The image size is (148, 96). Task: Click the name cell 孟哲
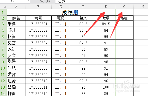tap(16, 74)
